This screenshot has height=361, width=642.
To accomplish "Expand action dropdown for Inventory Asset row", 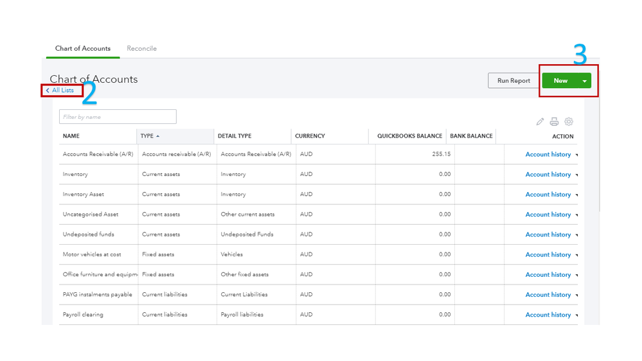I will tap(576, 195).
